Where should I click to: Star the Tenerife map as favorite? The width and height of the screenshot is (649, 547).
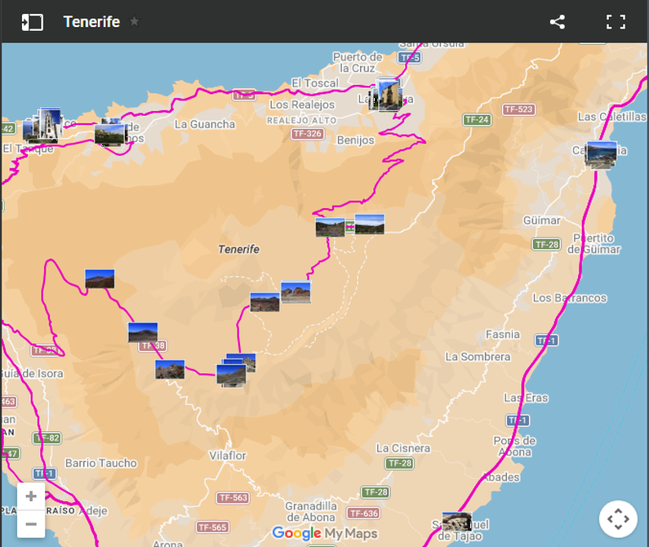[x=134, y=21]
